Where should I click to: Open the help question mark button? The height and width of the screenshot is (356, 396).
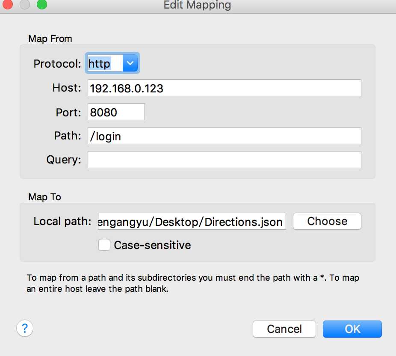(25, 329)
